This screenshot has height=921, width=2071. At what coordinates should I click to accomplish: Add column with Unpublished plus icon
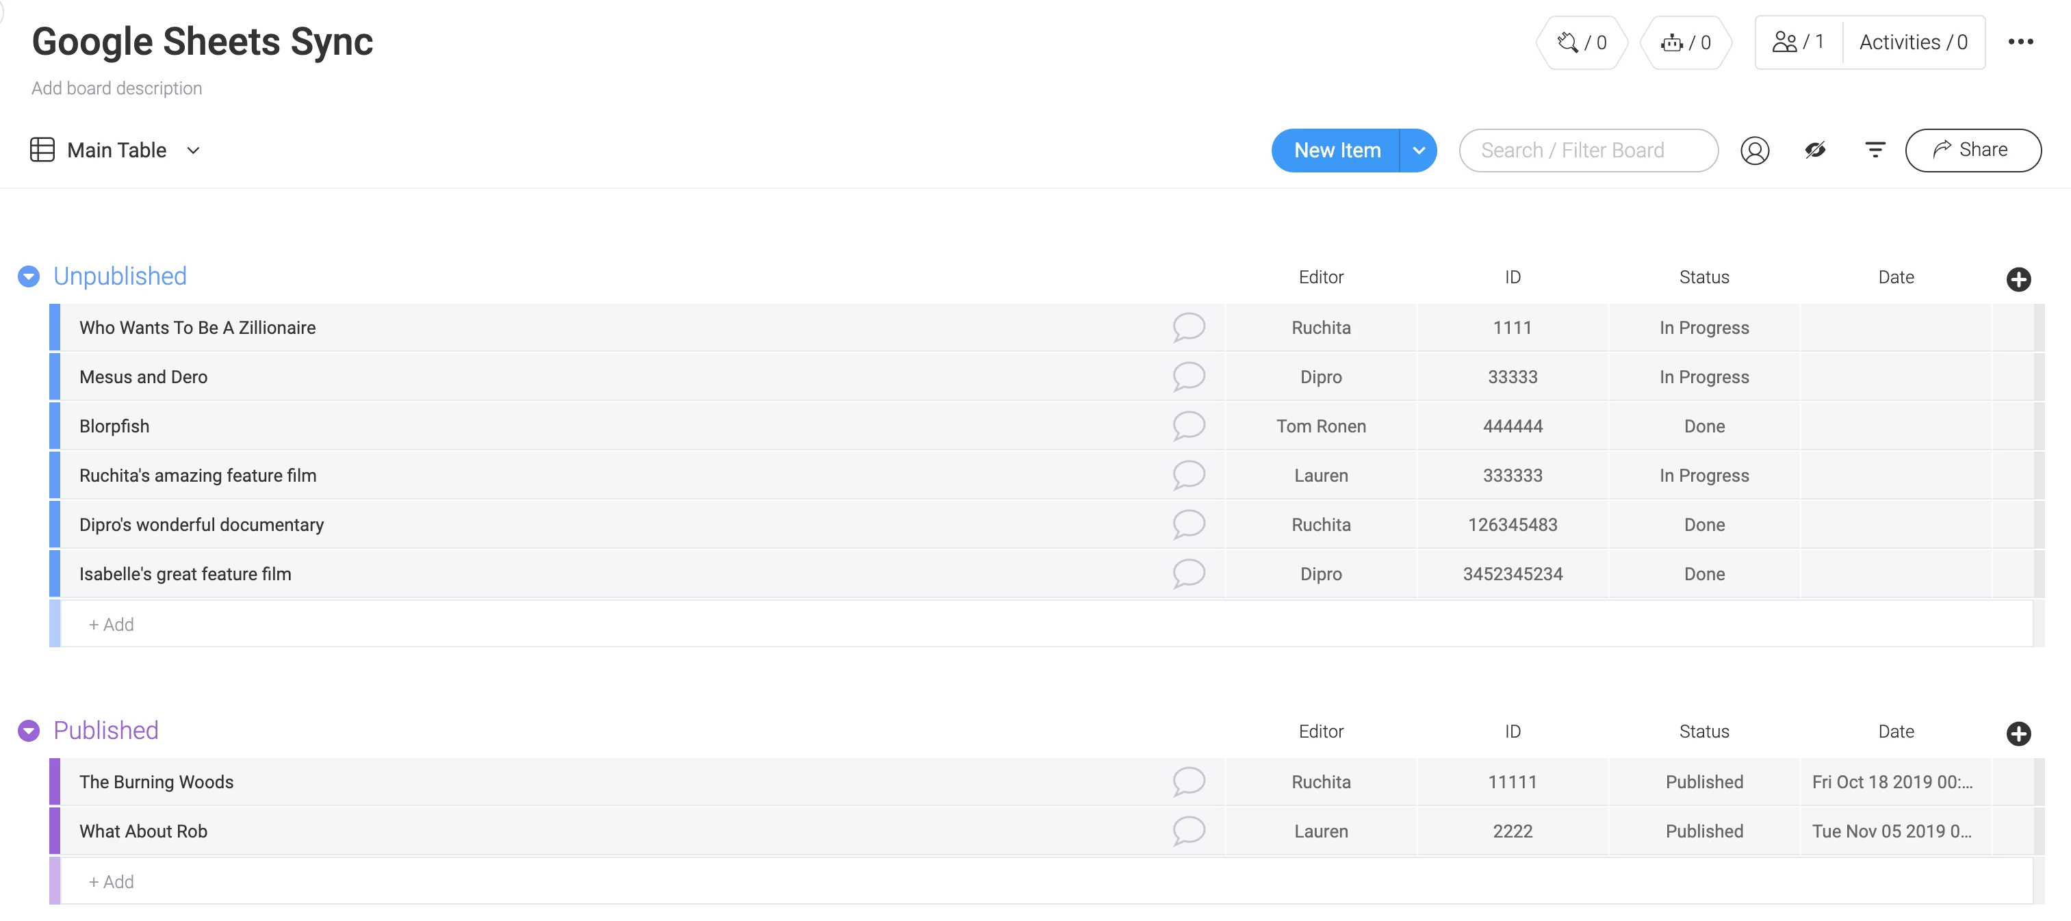click(x=2018, y=279)
